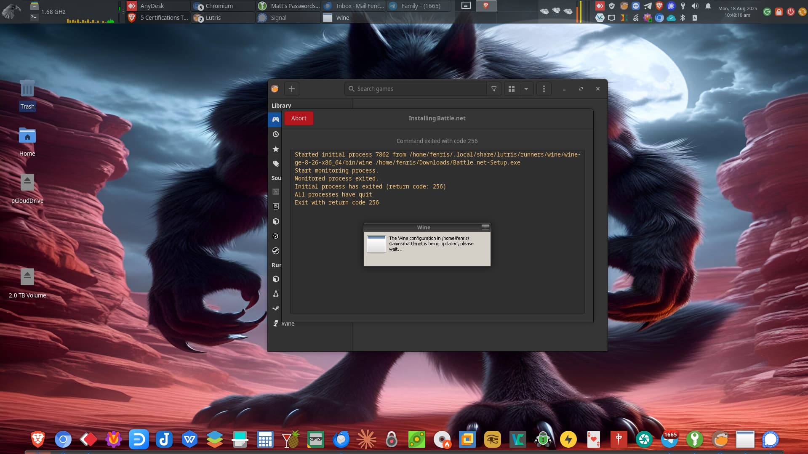Expand the view options dropdown arrow
The height and width of the screenshot is (454, 808).
point(526,89)
